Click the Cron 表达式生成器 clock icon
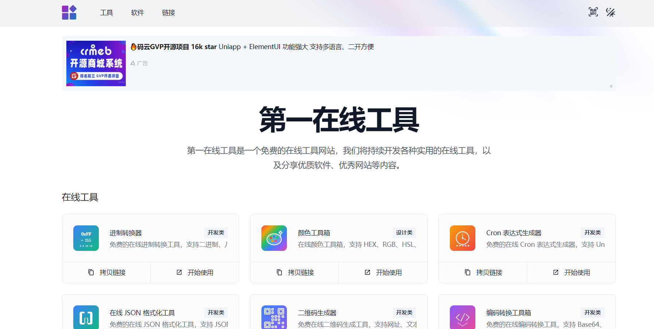 point(462,238)
